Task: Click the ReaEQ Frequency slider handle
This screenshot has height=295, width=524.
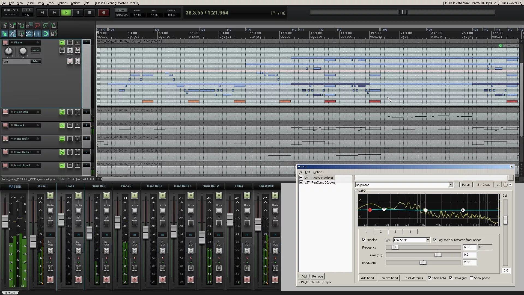Action: coord(395,247)
